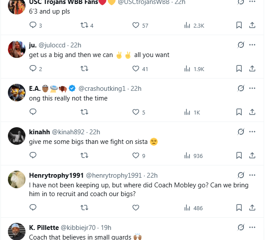
Task: Open more options menu on kinahh's tweet
Action: pyautogui.click(x=252, y=131)
